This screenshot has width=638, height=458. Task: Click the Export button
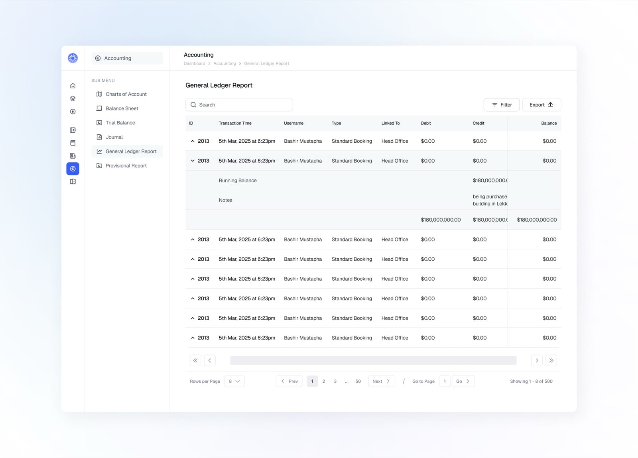coord(542,104)
